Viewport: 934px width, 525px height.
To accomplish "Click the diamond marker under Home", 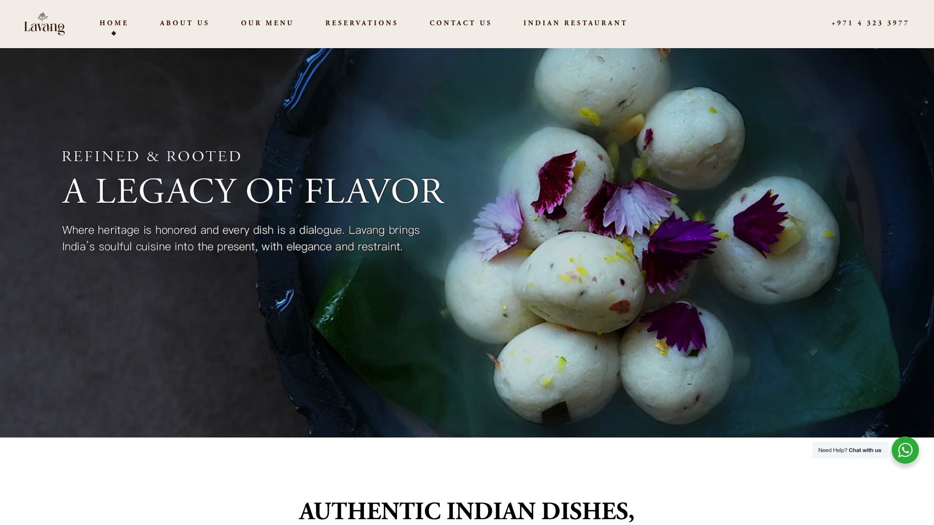I will pyautogui.click(x=114, y=34).
